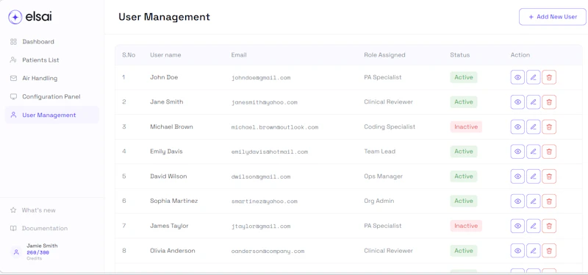This screenshot has height=275, width=588.
Task: Click James Taylor's Inactive status badge
Action: tap(466, 226)
